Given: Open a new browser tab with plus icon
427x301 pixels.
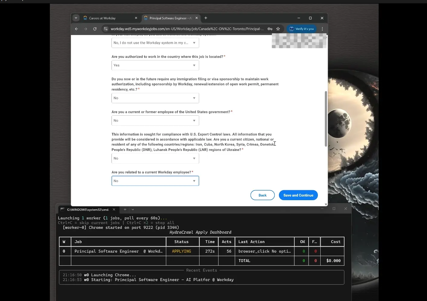Looking at the screenshot, I should (x=205, y=18).
